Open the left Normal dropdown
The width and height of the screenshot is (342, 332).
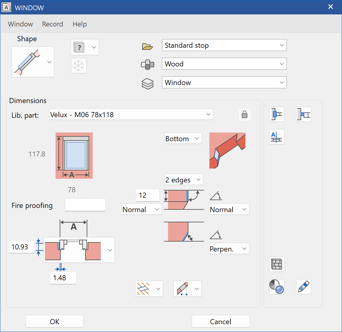[x=142, y=209]
